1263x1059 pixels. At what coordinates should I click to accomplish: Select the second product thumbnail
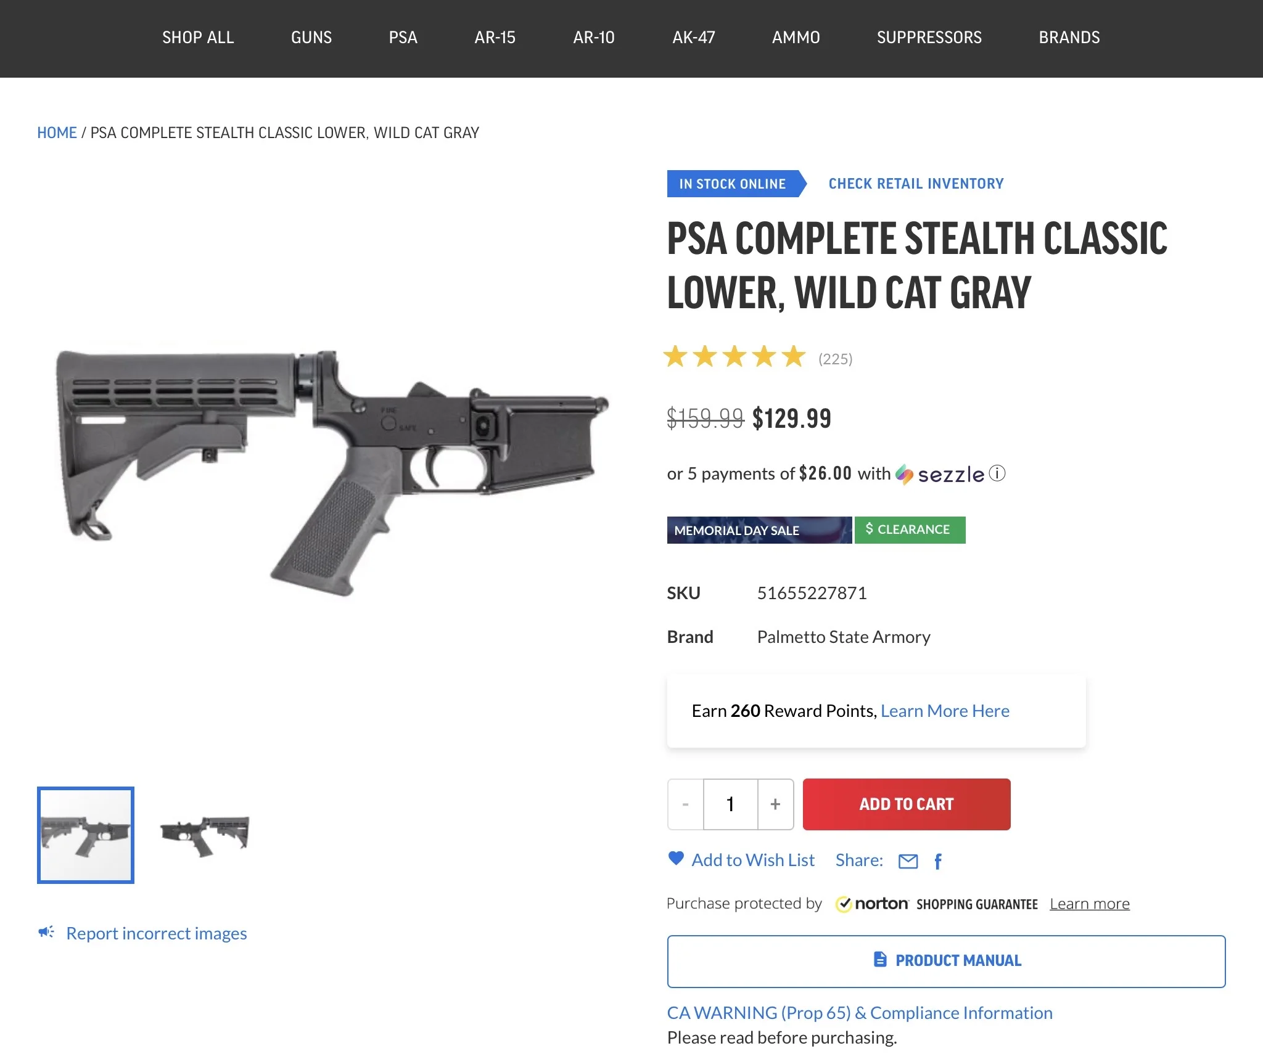[x=205, y=835]
